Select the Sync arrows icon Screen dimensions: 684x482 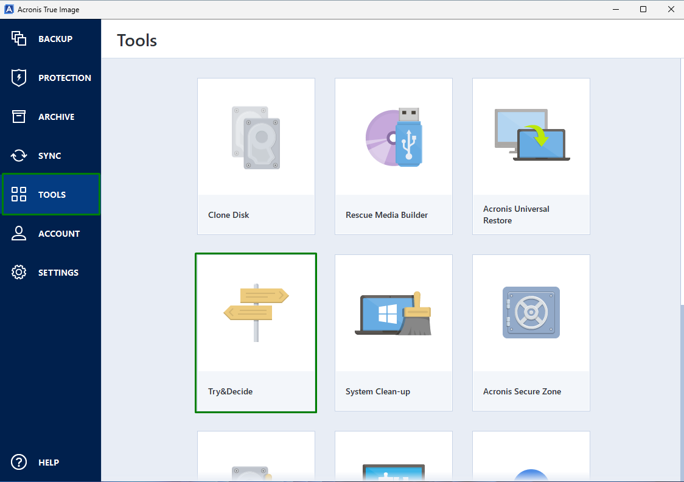click(18, 155)
